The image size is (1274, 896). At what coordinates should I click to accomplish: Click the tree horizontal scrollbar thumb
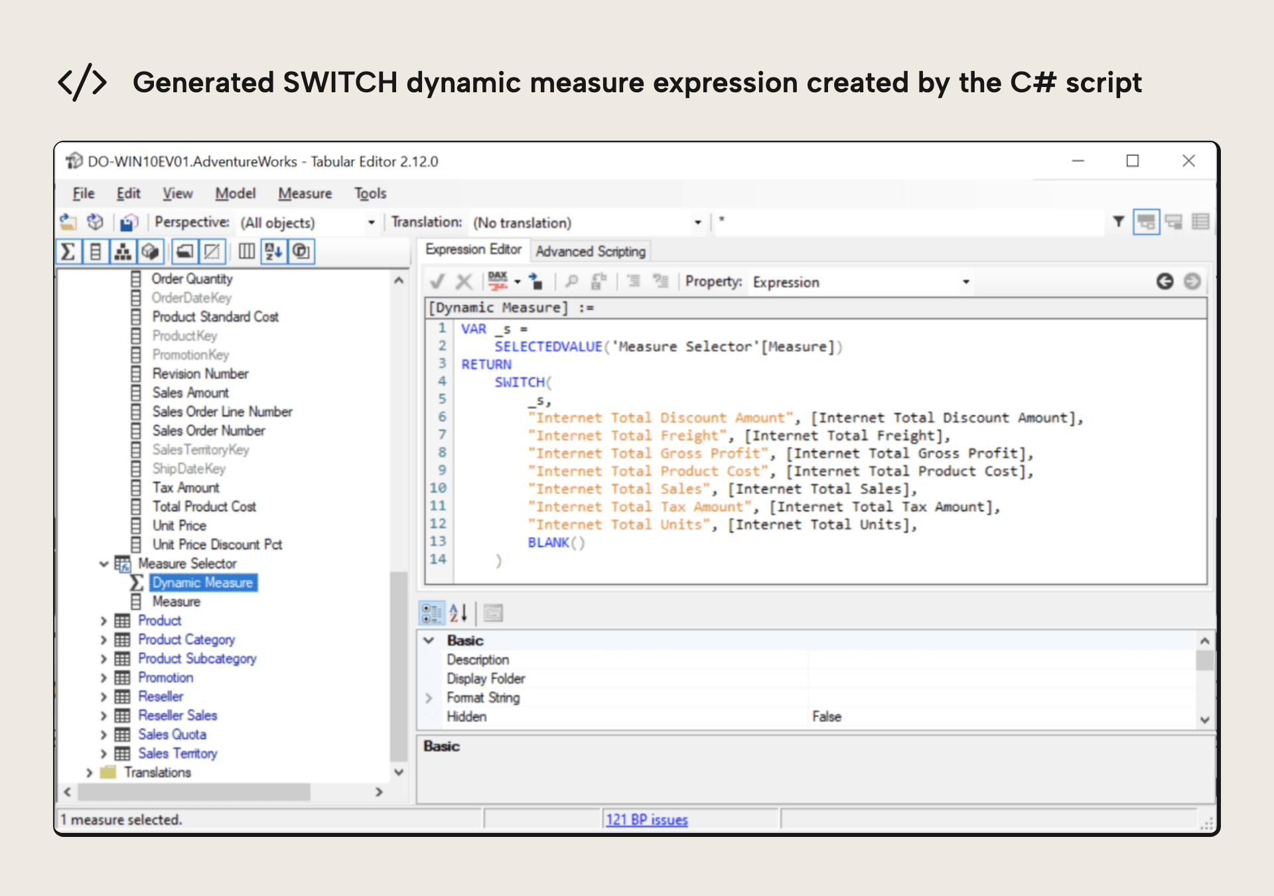pos(194,792)
